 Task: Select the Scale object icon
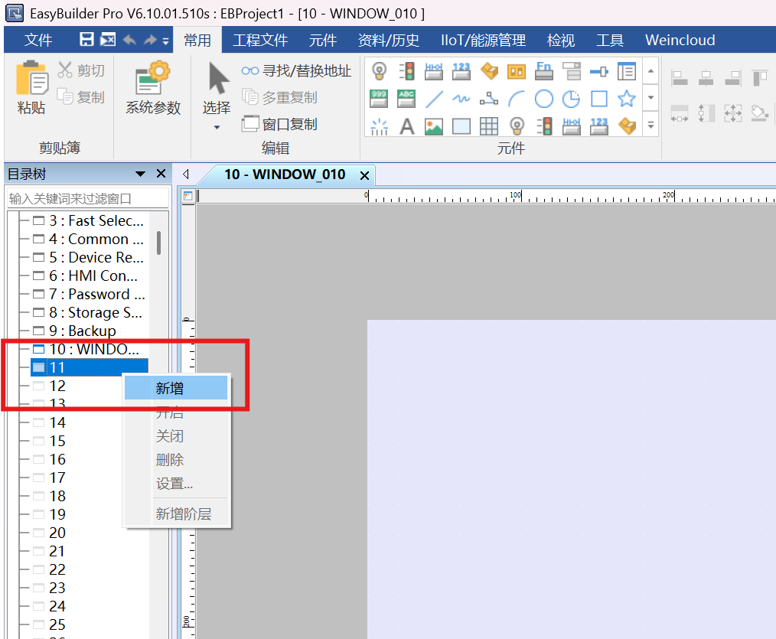tap(379, 126)
